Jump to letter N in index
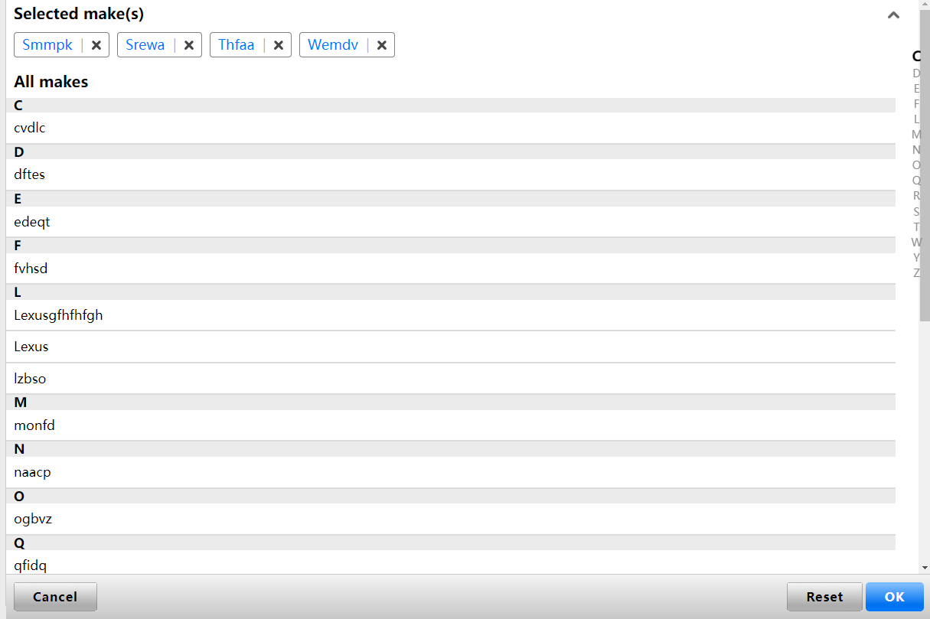This screenshot has width=930, height=619. click(916, 150)
